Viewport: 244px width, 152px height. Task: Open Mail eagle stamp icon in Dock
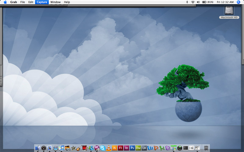(49, 148)
